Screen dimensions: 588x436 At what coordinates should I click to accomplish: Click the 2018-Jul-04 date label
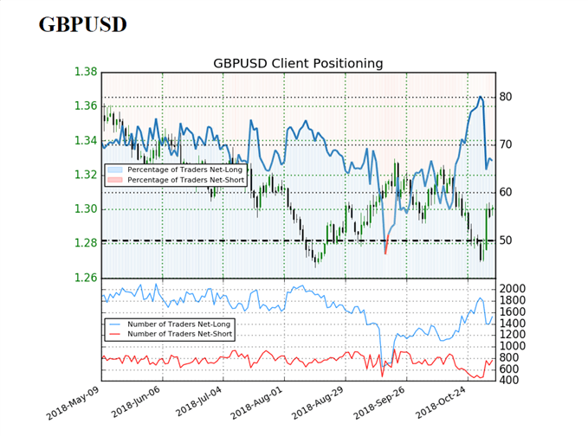pos(199,401)
